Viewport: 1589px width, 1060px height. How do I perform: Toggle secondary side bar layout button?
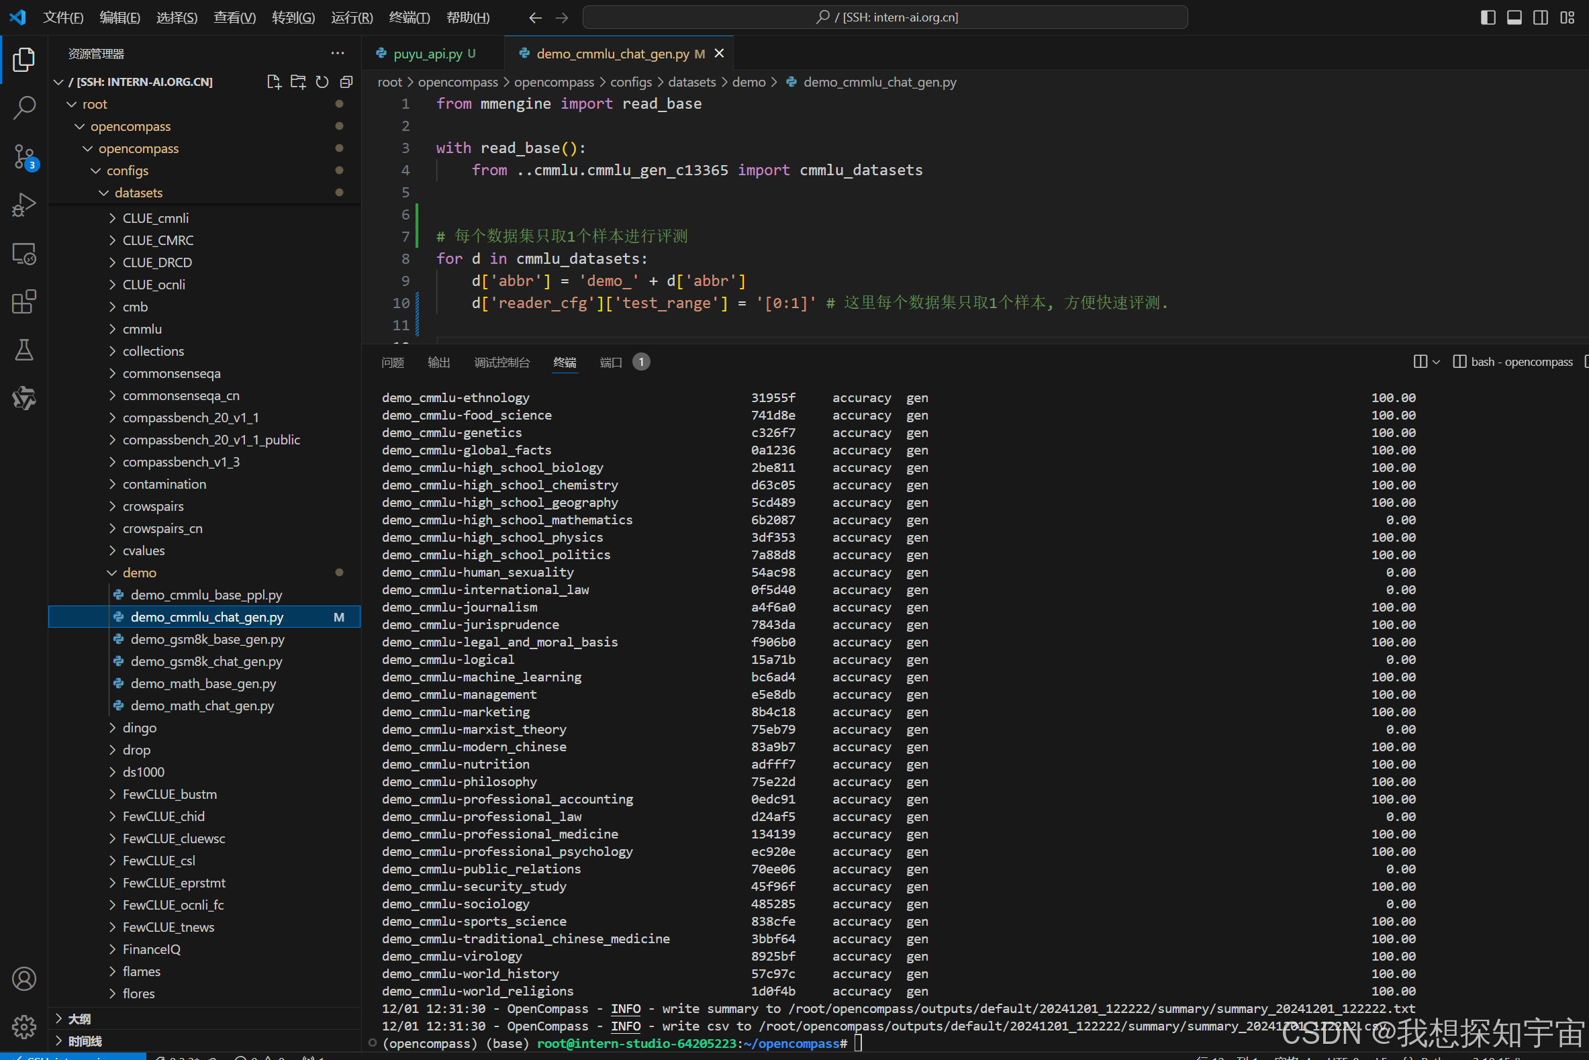pos(1541,17)
